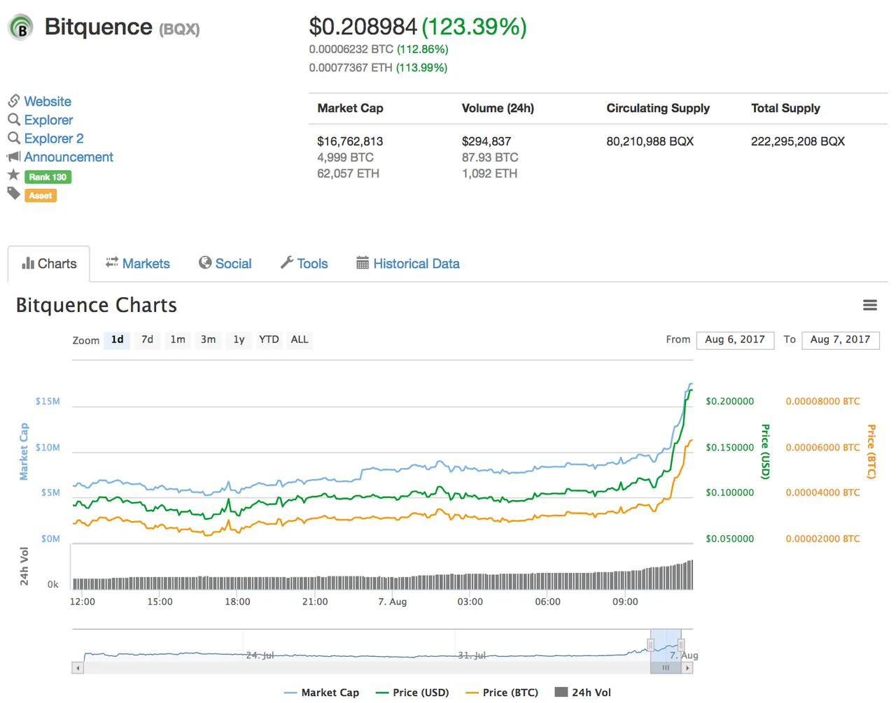Toggle the Price (USD) legend series
896x703 pixels.
coord(412,693)
